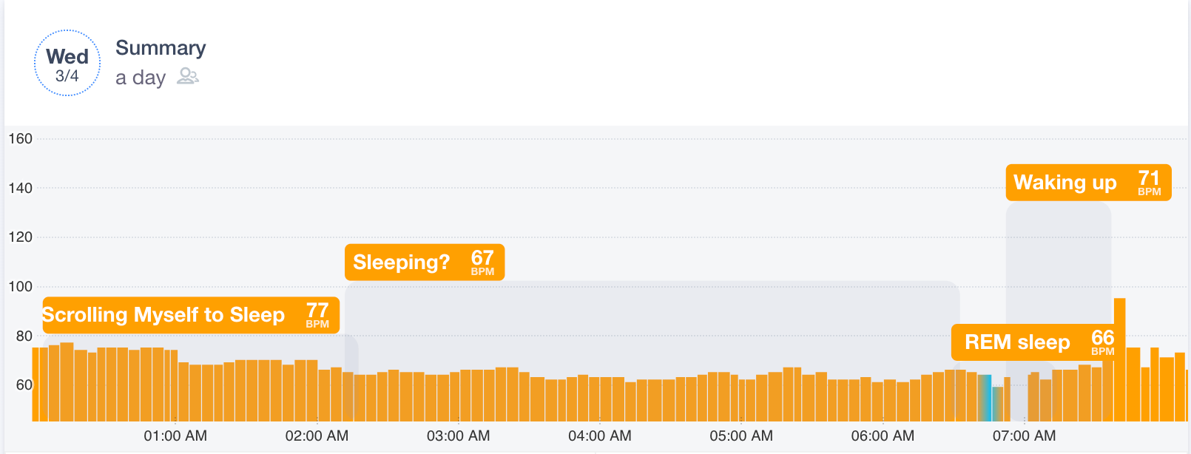Image resolution: width=1191 pixels, height=454 pixels.
Task: Click the Wed 3/4 date circle
Action: point(67,64)
